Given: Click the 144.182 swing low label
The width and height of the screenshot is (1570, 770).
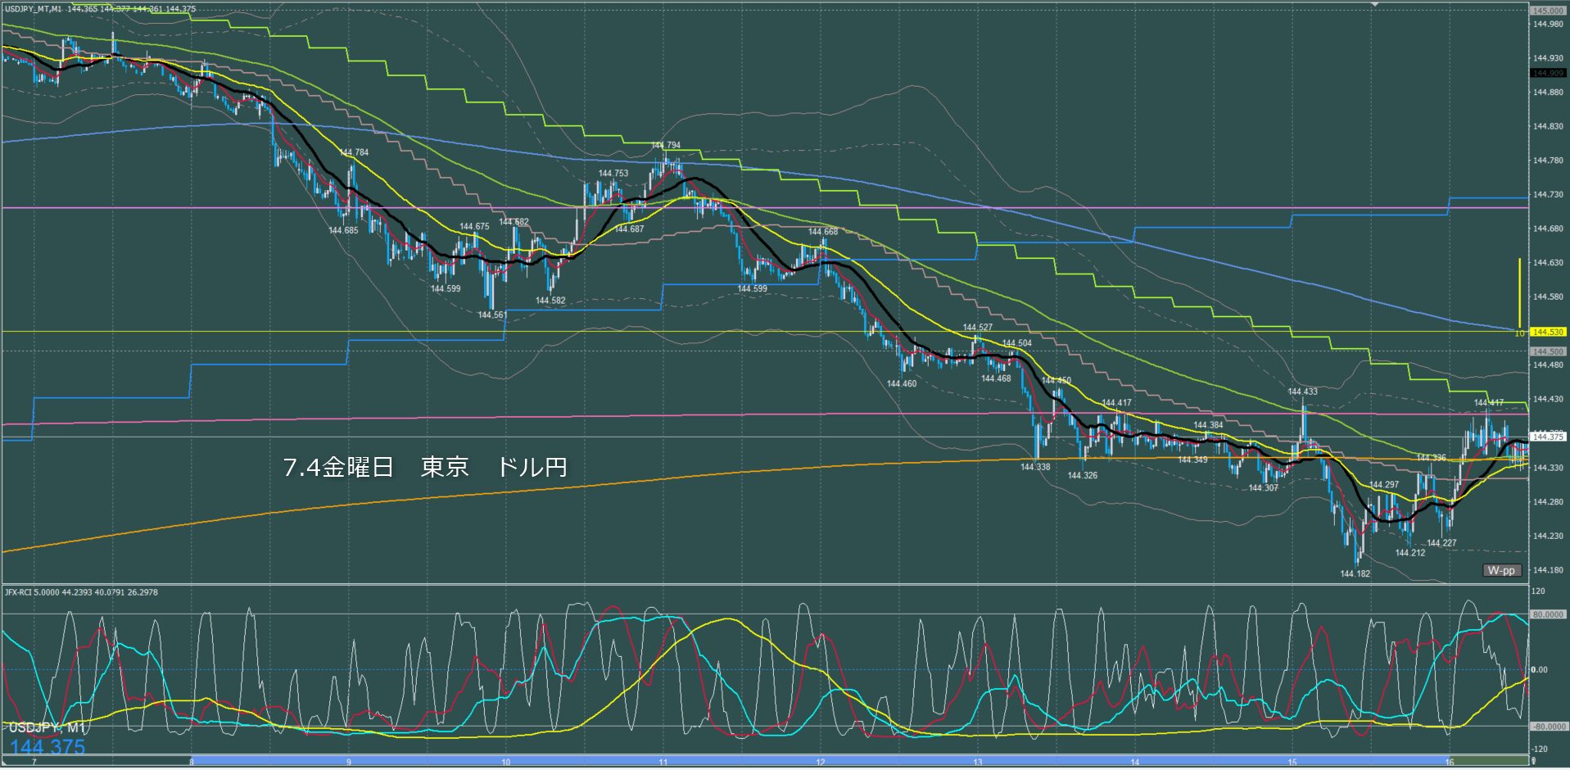Looking at the screenshot, I should (x=1355, y=574).
